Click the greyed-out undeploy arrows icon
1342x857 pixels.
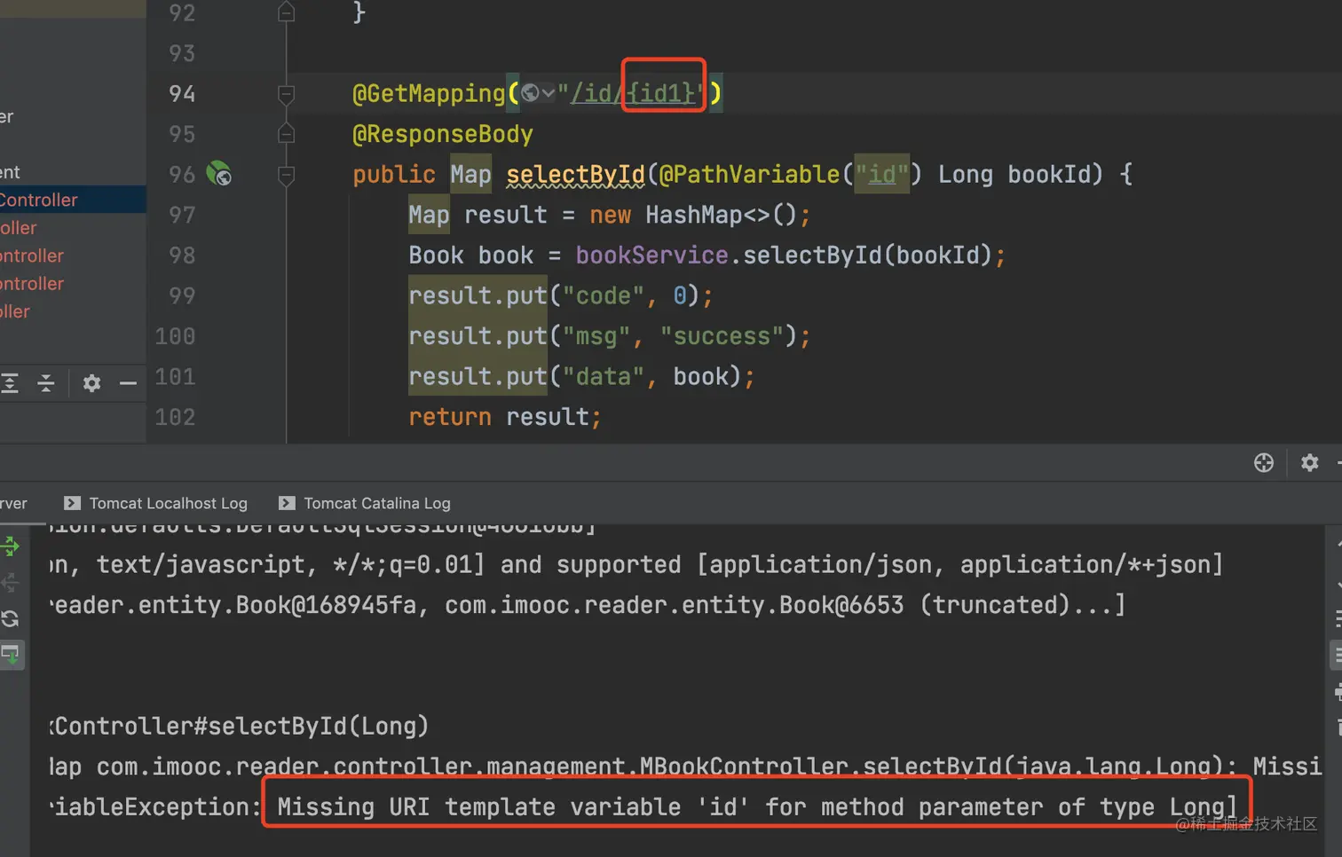pos(11,582)
